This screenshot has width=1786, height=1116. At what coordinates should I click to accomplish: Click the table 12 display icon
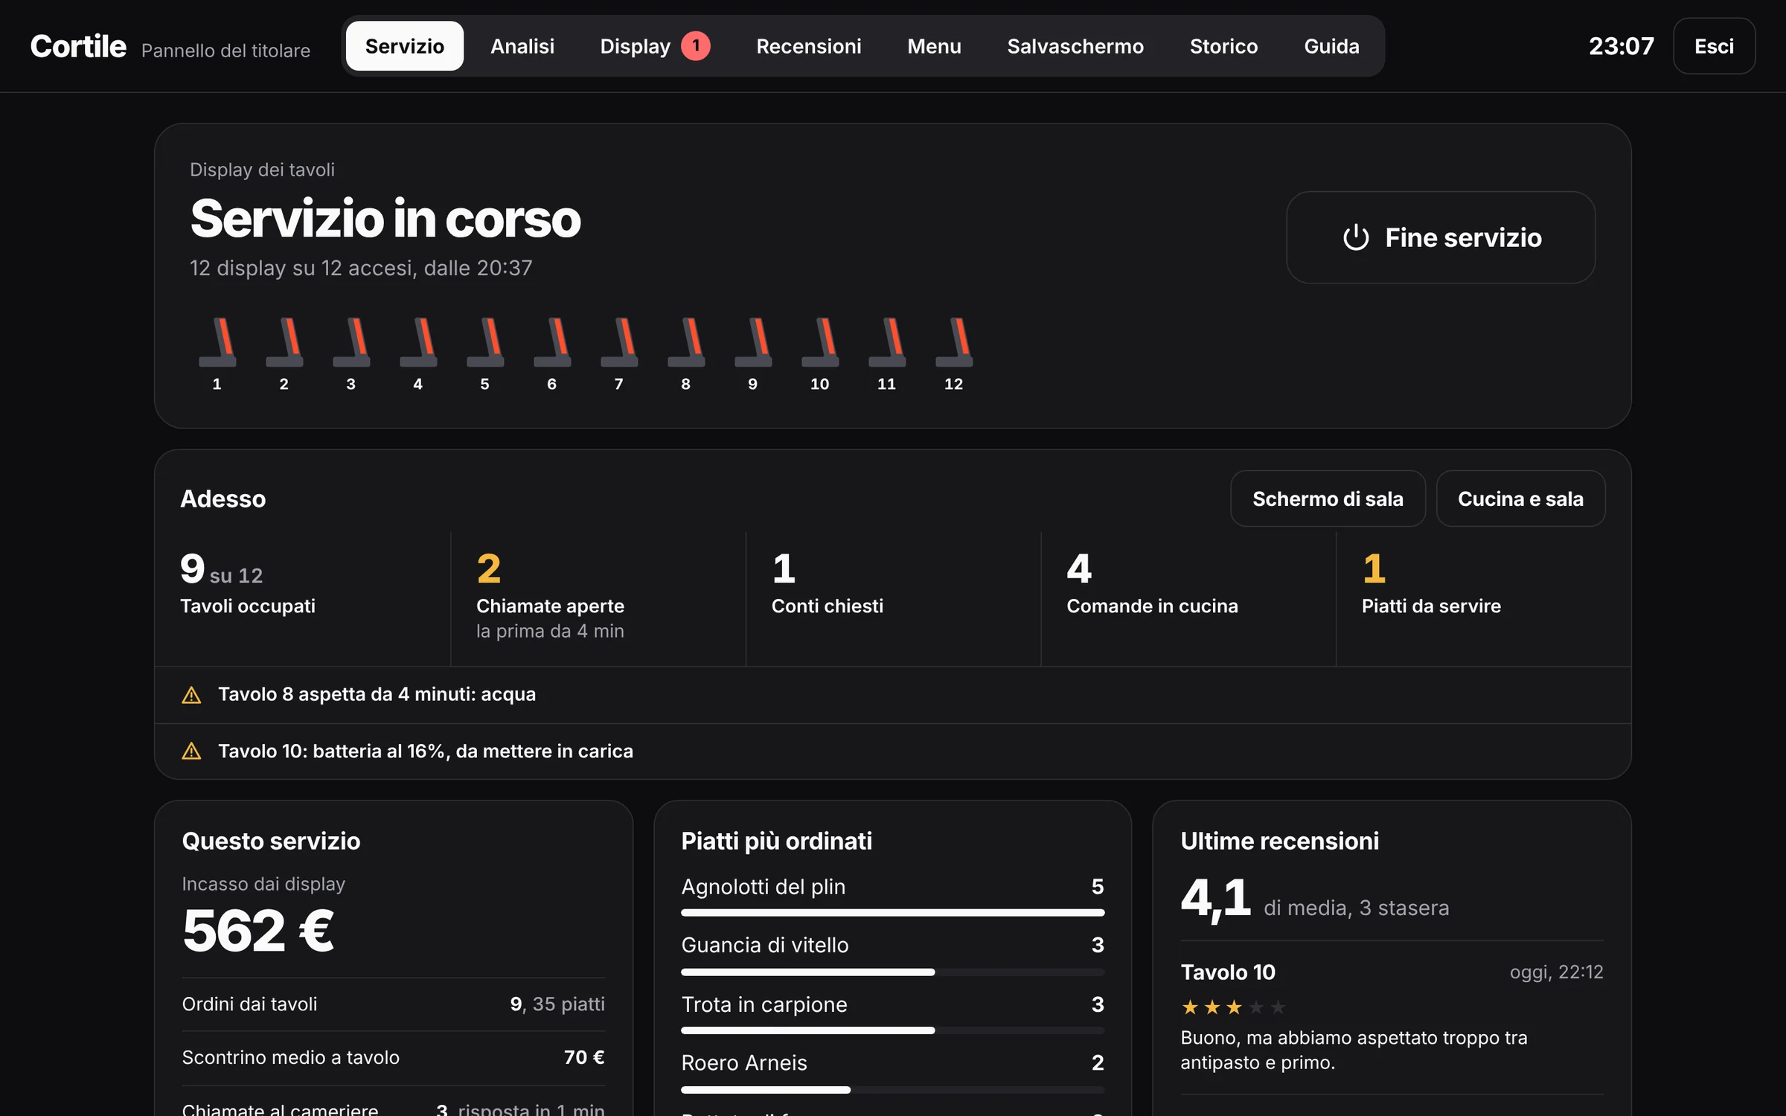[x=954, y=342]
